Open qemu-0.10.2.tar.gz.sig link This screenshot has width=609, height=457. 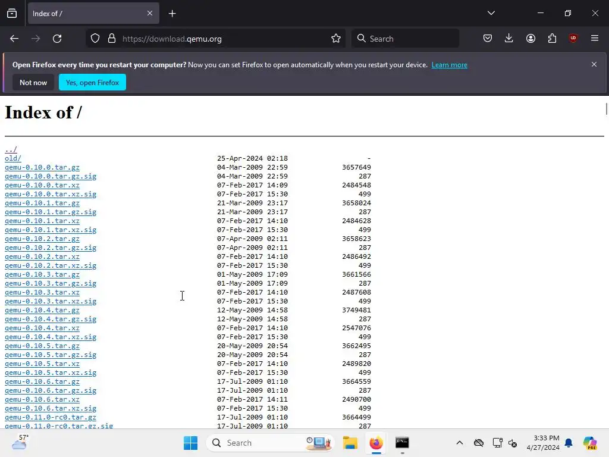click(x=51, y=248)
